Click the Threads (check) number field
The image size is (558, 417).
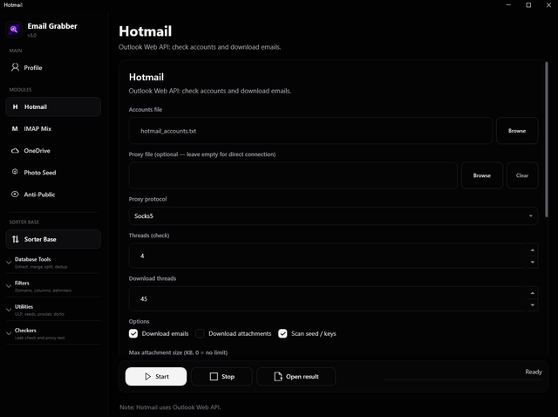pyautogui.click(x=328, y=256)
